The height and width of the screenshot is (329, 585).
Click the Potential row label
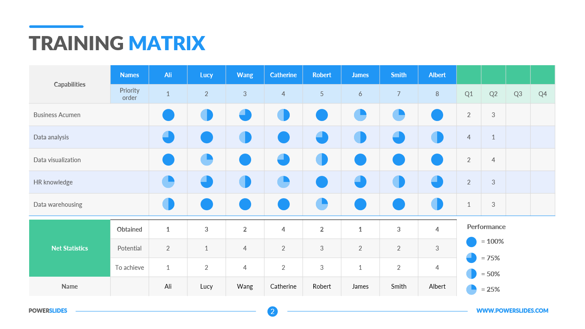(129, 248)
